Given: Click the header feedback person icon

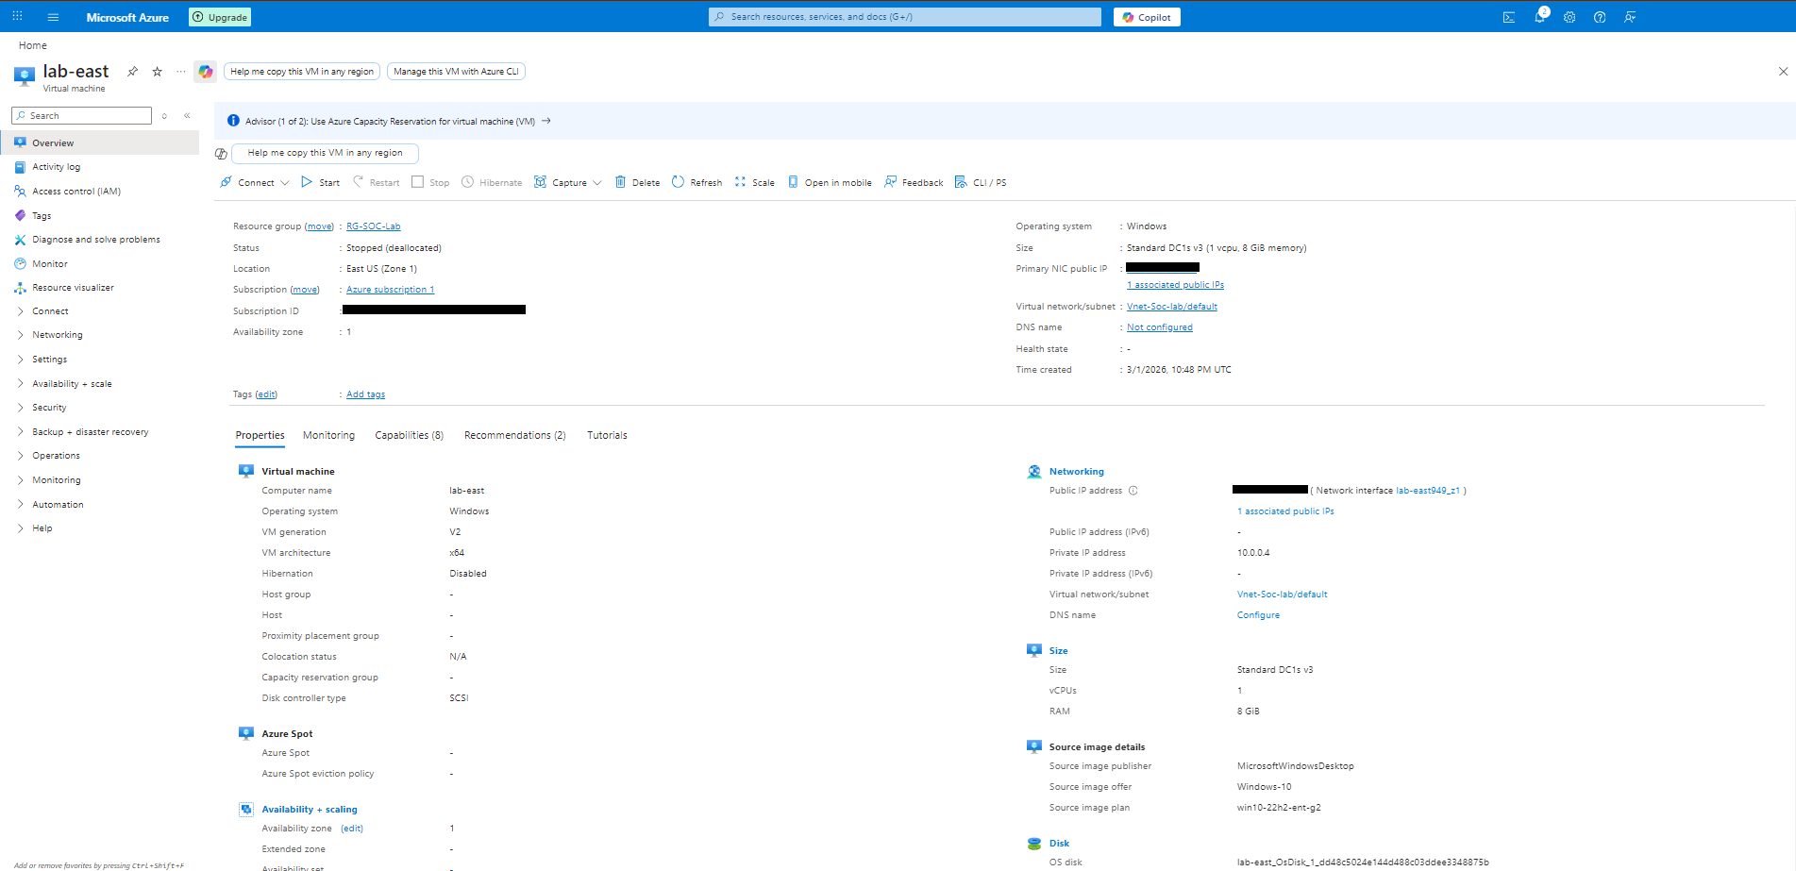Looking at the screenshot, I should 1630,17.
